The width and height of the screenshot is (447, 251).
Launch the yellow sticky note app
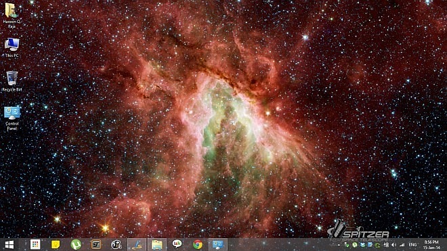(x=56, y=244)
